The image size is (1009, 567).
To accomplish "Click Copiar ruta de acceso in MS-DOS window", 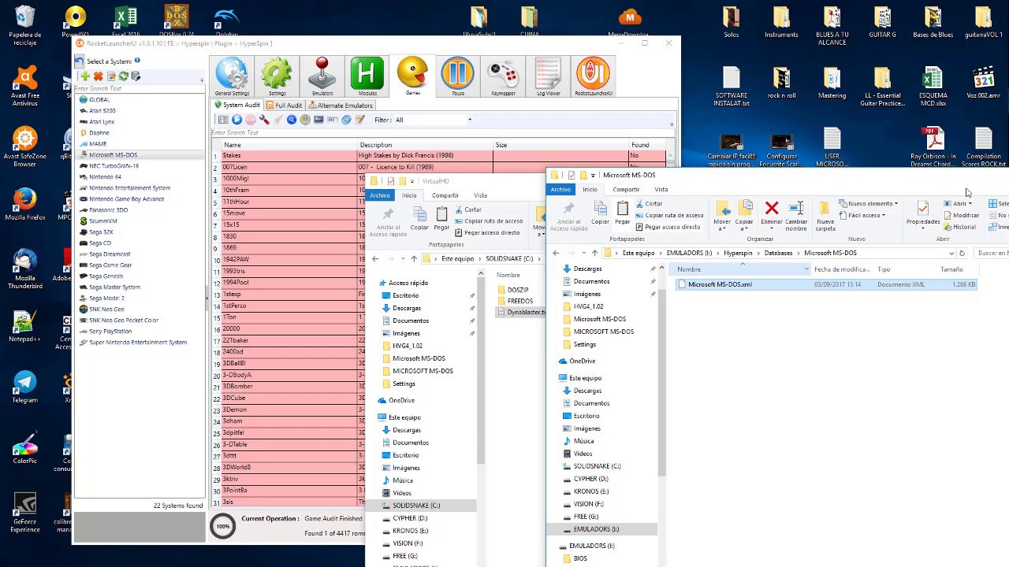I will (x=669, y=215).
